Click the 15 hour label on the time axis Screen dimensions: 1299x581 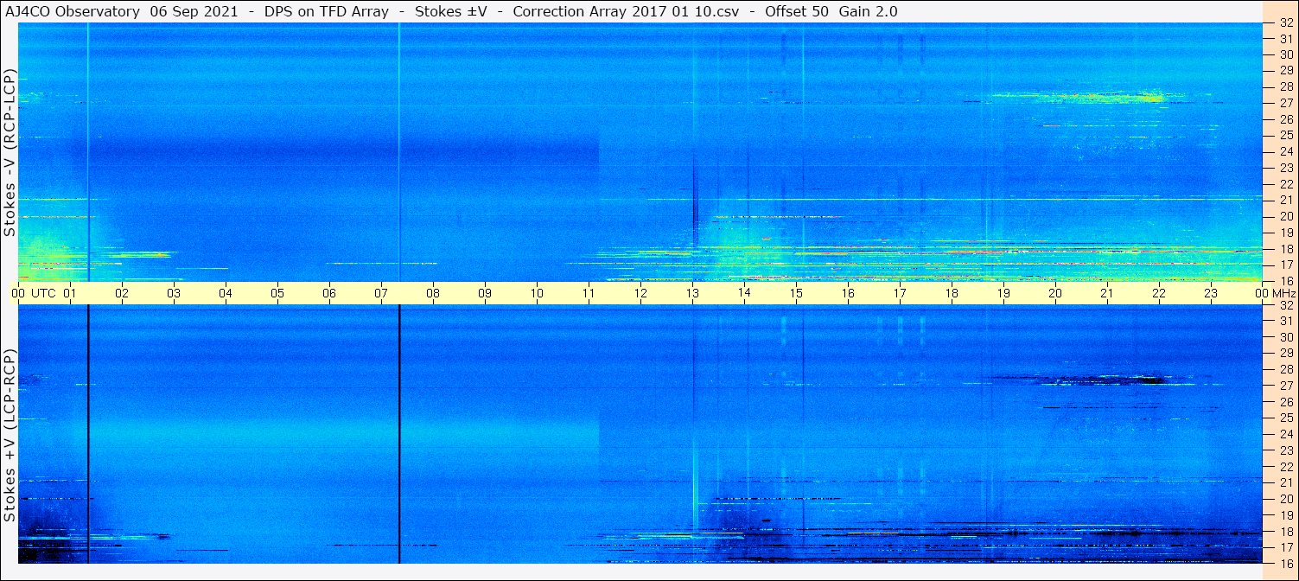[x=796, y=293]
